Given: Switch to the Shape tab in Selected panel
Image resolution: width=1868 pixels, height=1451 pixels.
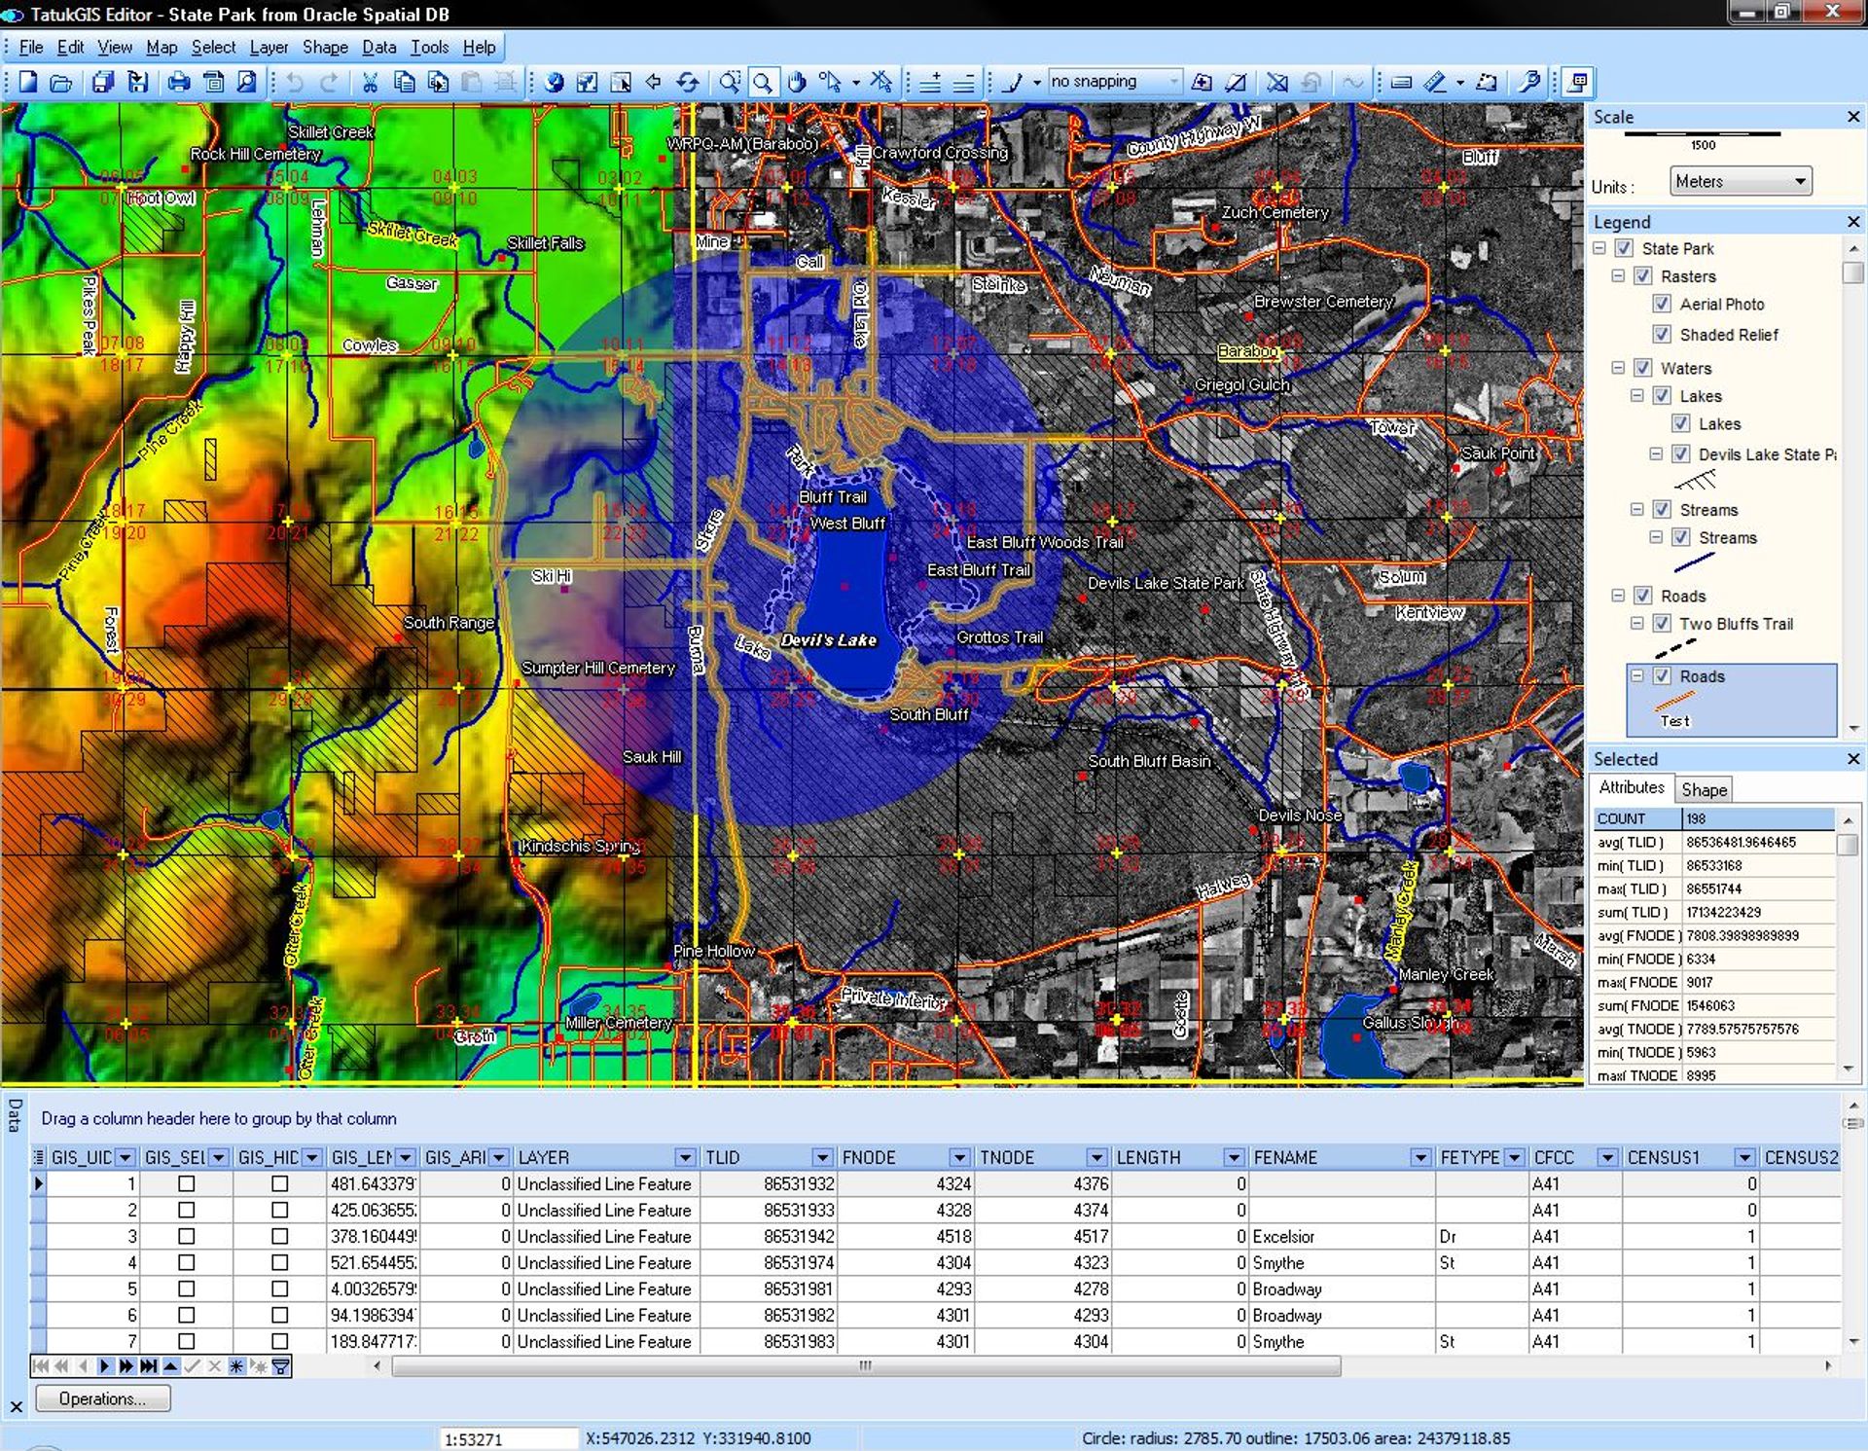Looking at the screenshot, I should (x=1705, y=788).
